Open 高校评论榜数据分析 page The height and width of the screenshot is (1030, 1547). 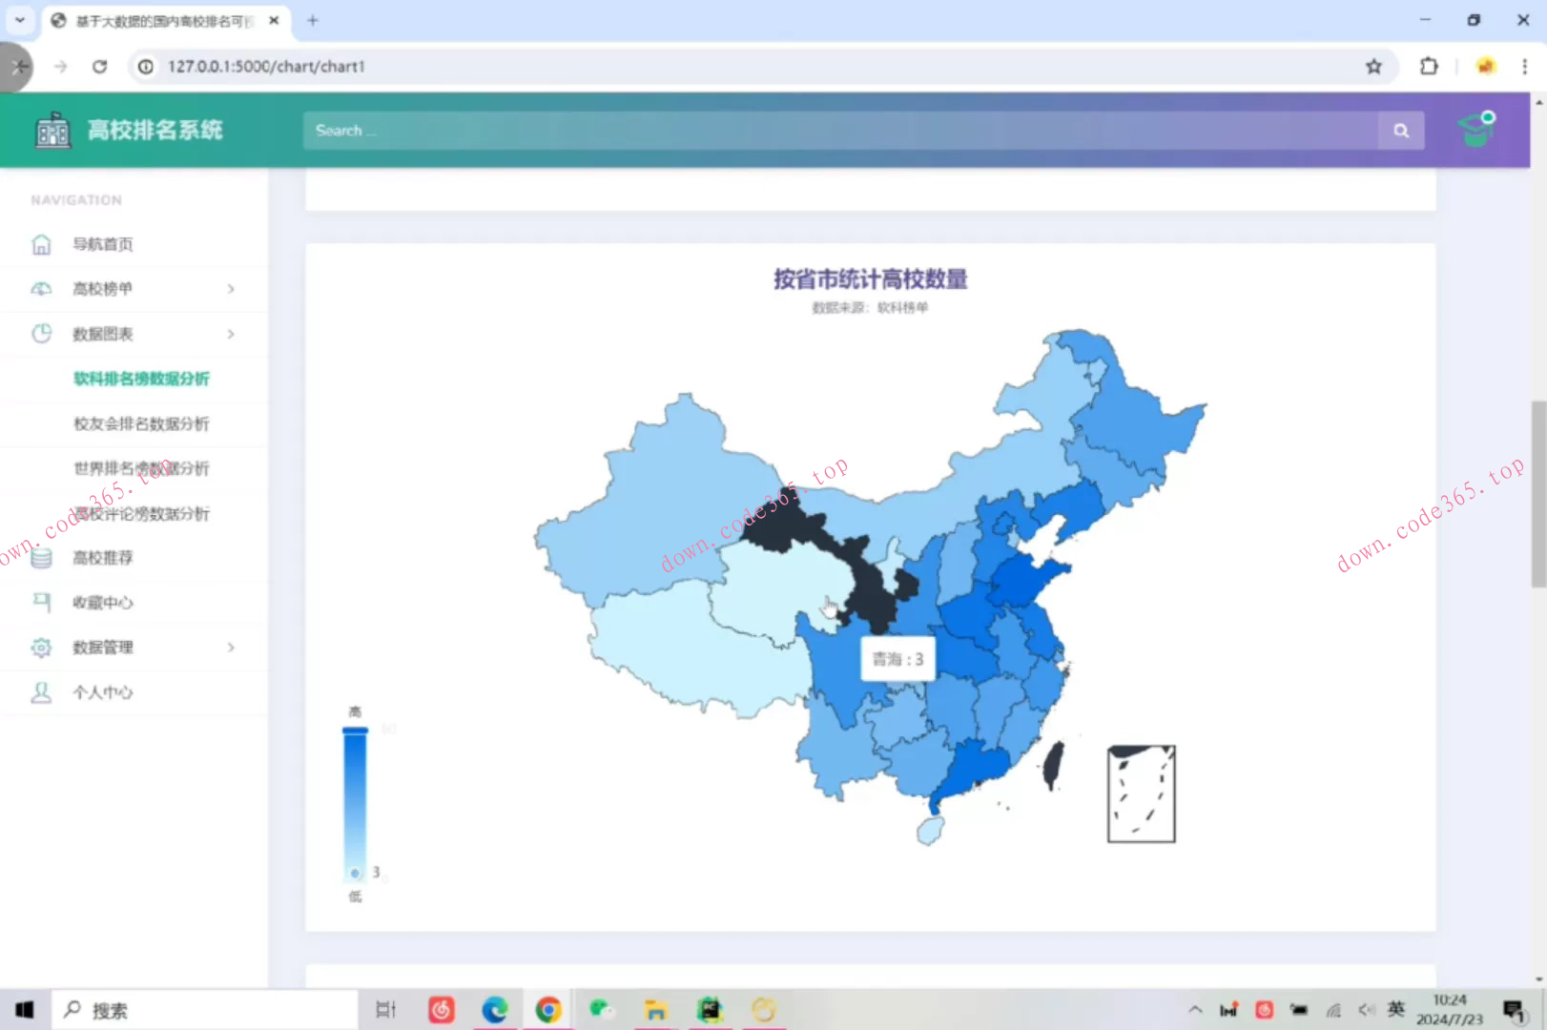point(141,513)
